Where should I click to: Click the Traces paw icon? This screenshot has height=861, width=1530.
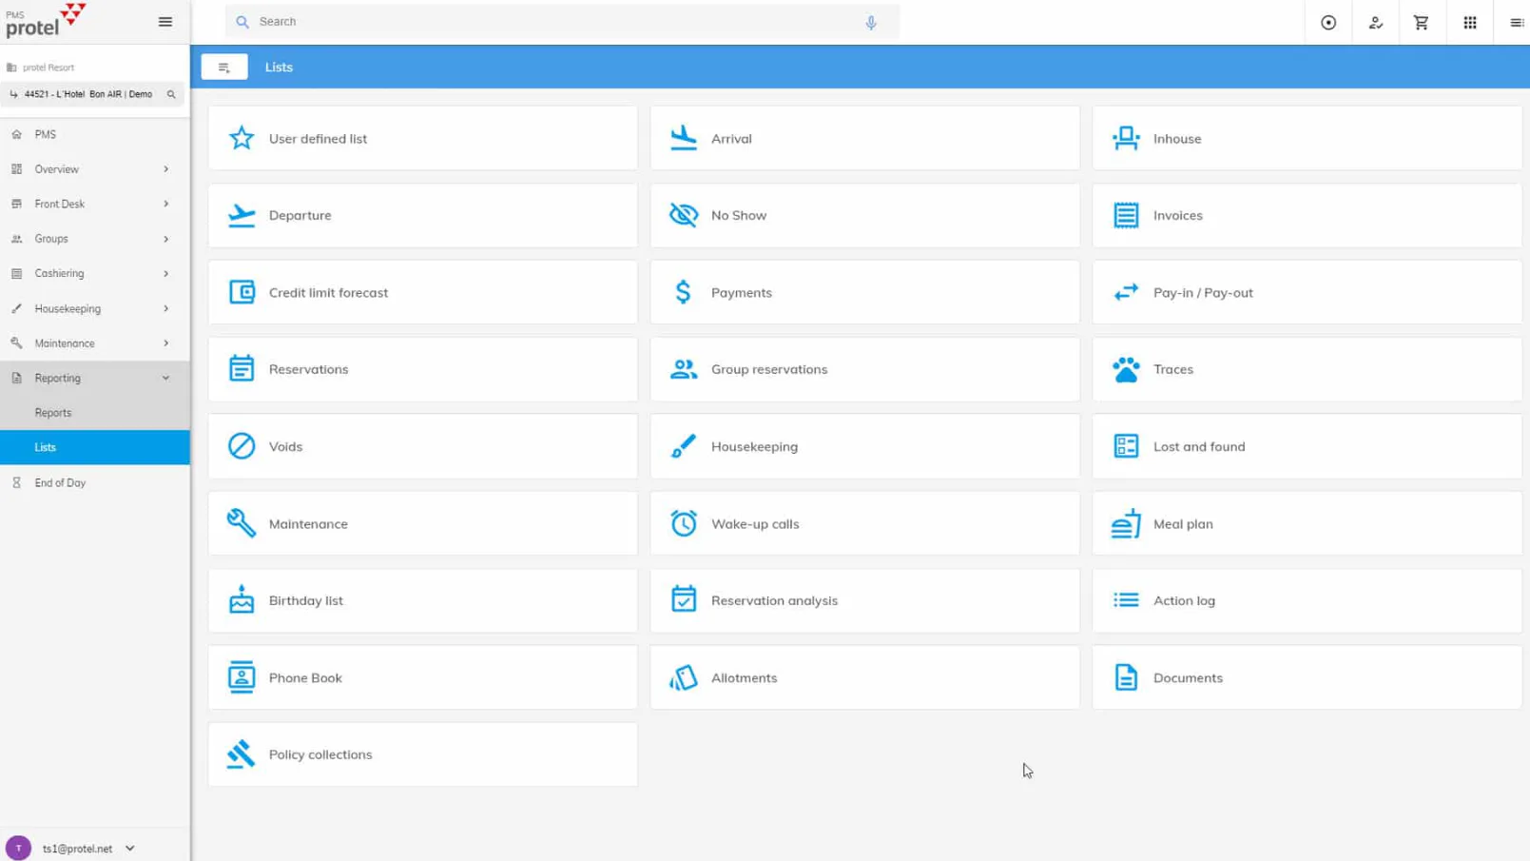tap(1126, 369)
